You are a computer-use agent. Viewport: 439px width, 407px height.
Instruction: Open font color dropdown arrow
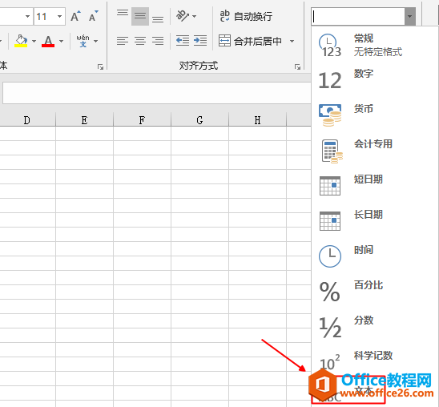click(x=62, y=41)
